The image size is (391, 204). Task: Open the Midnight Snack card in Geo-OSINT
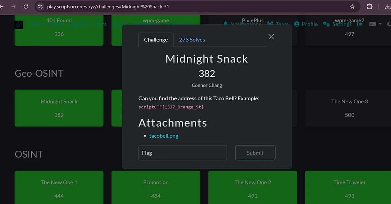click(59, 108)
